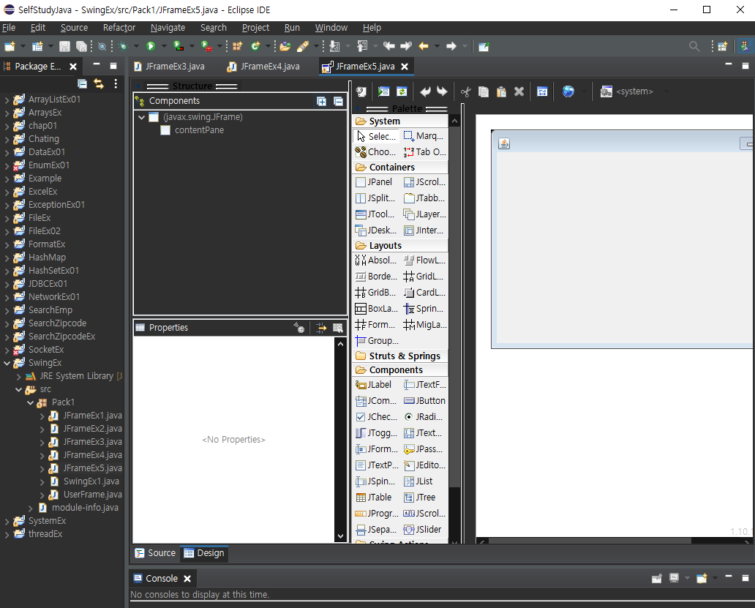Click the Run green play toolbar button
This screenshot has height=608, width=755.
point(151,46)
